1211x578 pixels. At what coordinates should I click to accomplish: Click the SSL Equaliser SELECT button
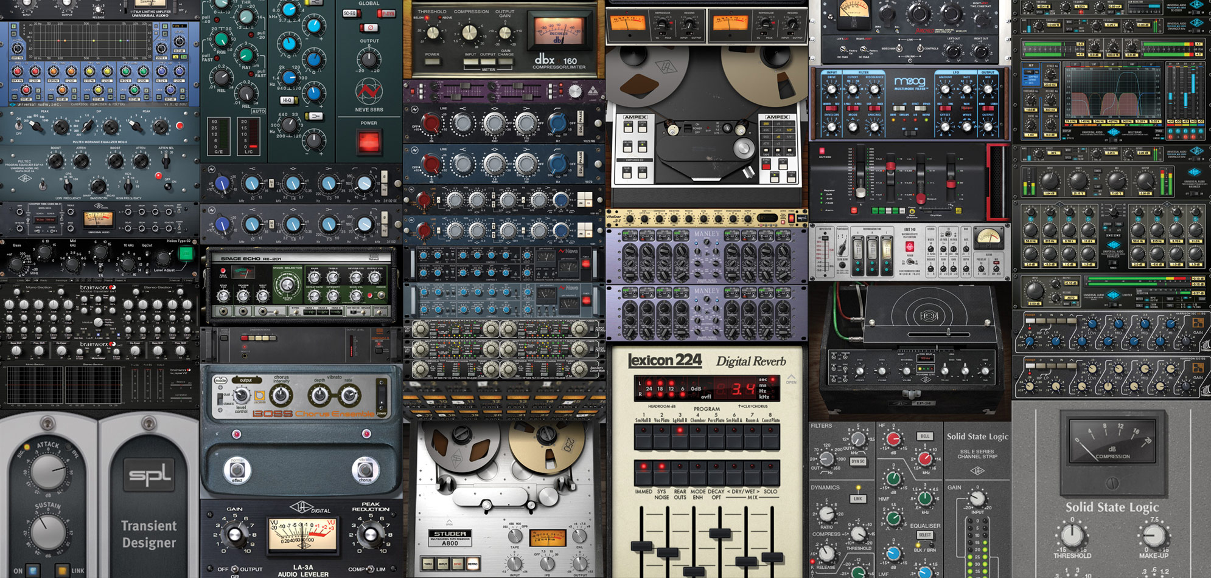(925, 535)
